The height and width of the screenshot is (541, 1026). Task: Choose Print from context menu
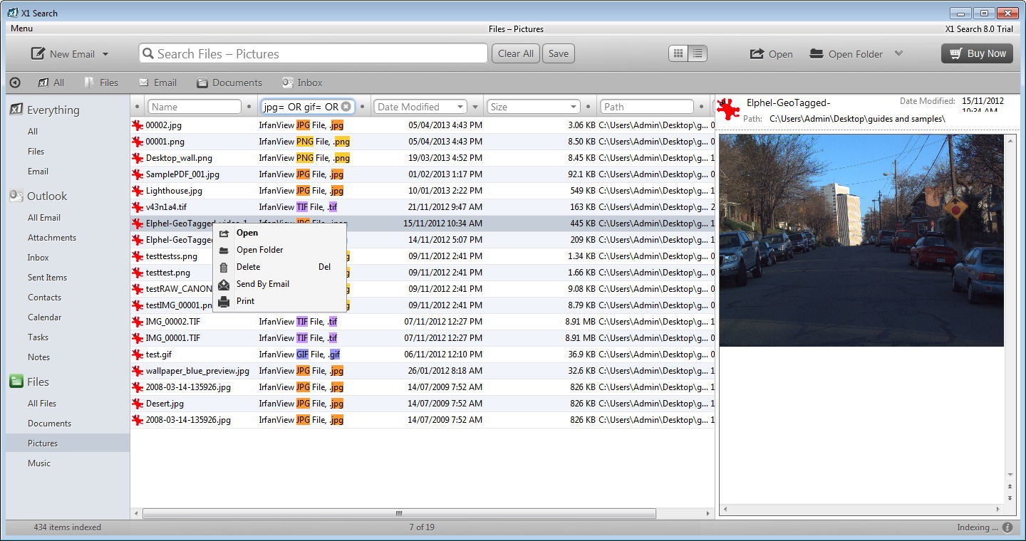(279, 301)
